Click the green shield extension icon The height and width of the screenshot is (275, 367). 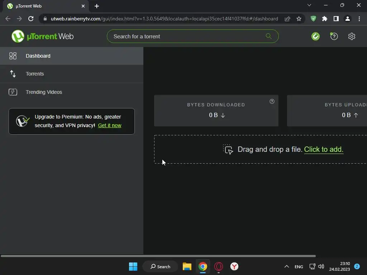pyautogui.click(x=313, y=19)
